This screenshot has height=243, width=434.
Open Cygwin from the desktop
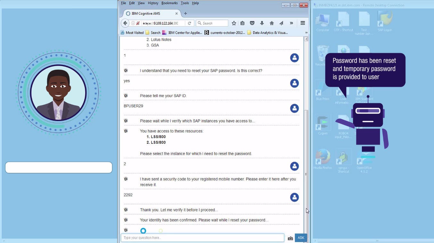[x=322, y=123]
